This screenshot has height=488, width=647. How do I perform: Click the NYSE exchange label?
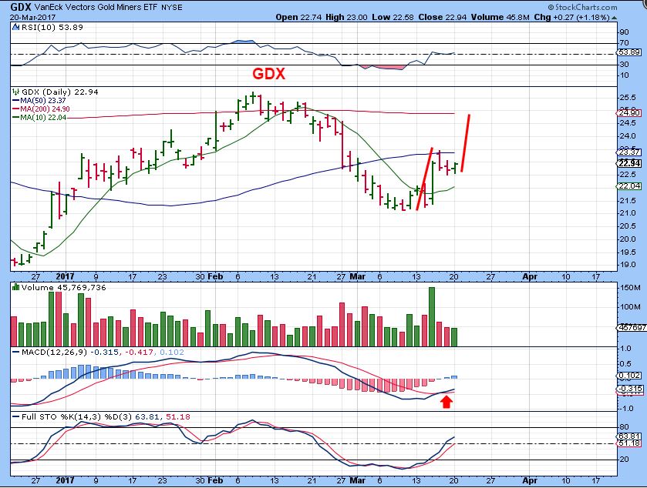[172, 8]
